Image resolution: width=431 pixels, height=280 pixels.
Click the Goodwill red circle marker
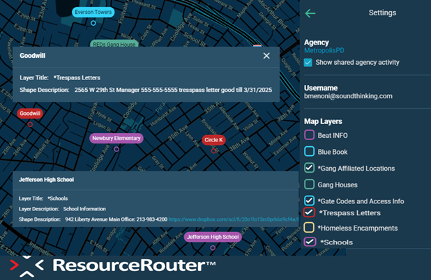point(30,125)
